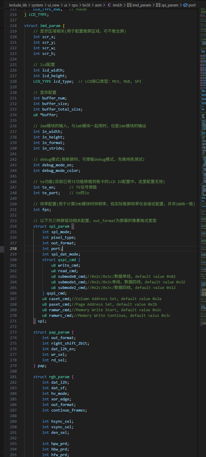Click the 'int pixel_type;' declaration
206x457 pixels.
click(x=59, y=237)
